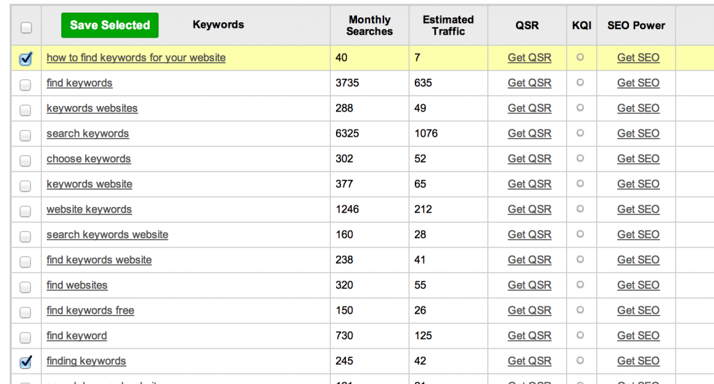Click Get QSR for 'find websites'
714x384 pixels.
click(x=529, y=285)
